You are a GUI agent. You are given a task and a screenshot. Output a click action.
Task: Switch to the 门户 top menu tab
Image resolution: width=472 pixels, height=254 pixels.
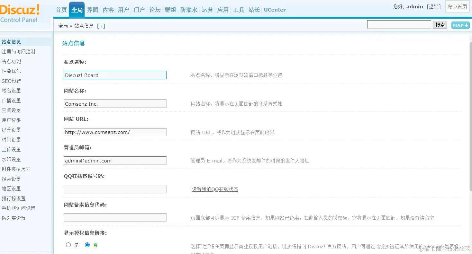coord(139,10)
